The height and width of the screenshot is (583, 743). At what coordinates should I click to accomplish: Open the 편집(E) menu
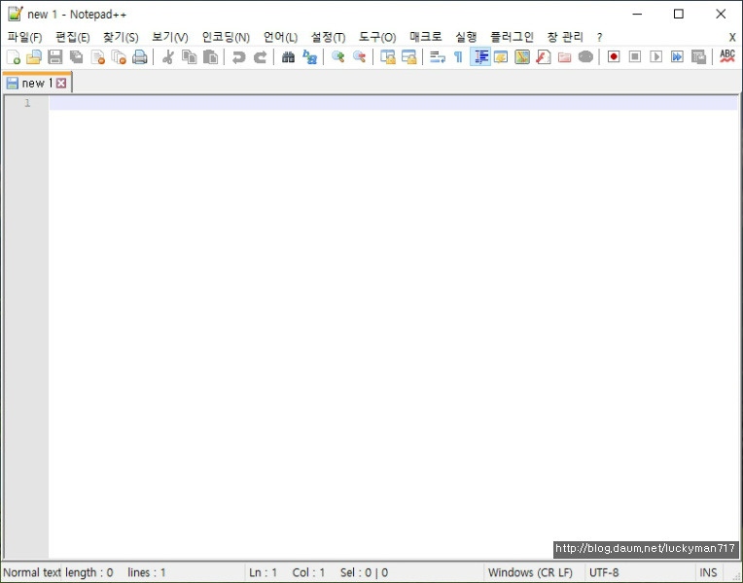pos(73,37)
